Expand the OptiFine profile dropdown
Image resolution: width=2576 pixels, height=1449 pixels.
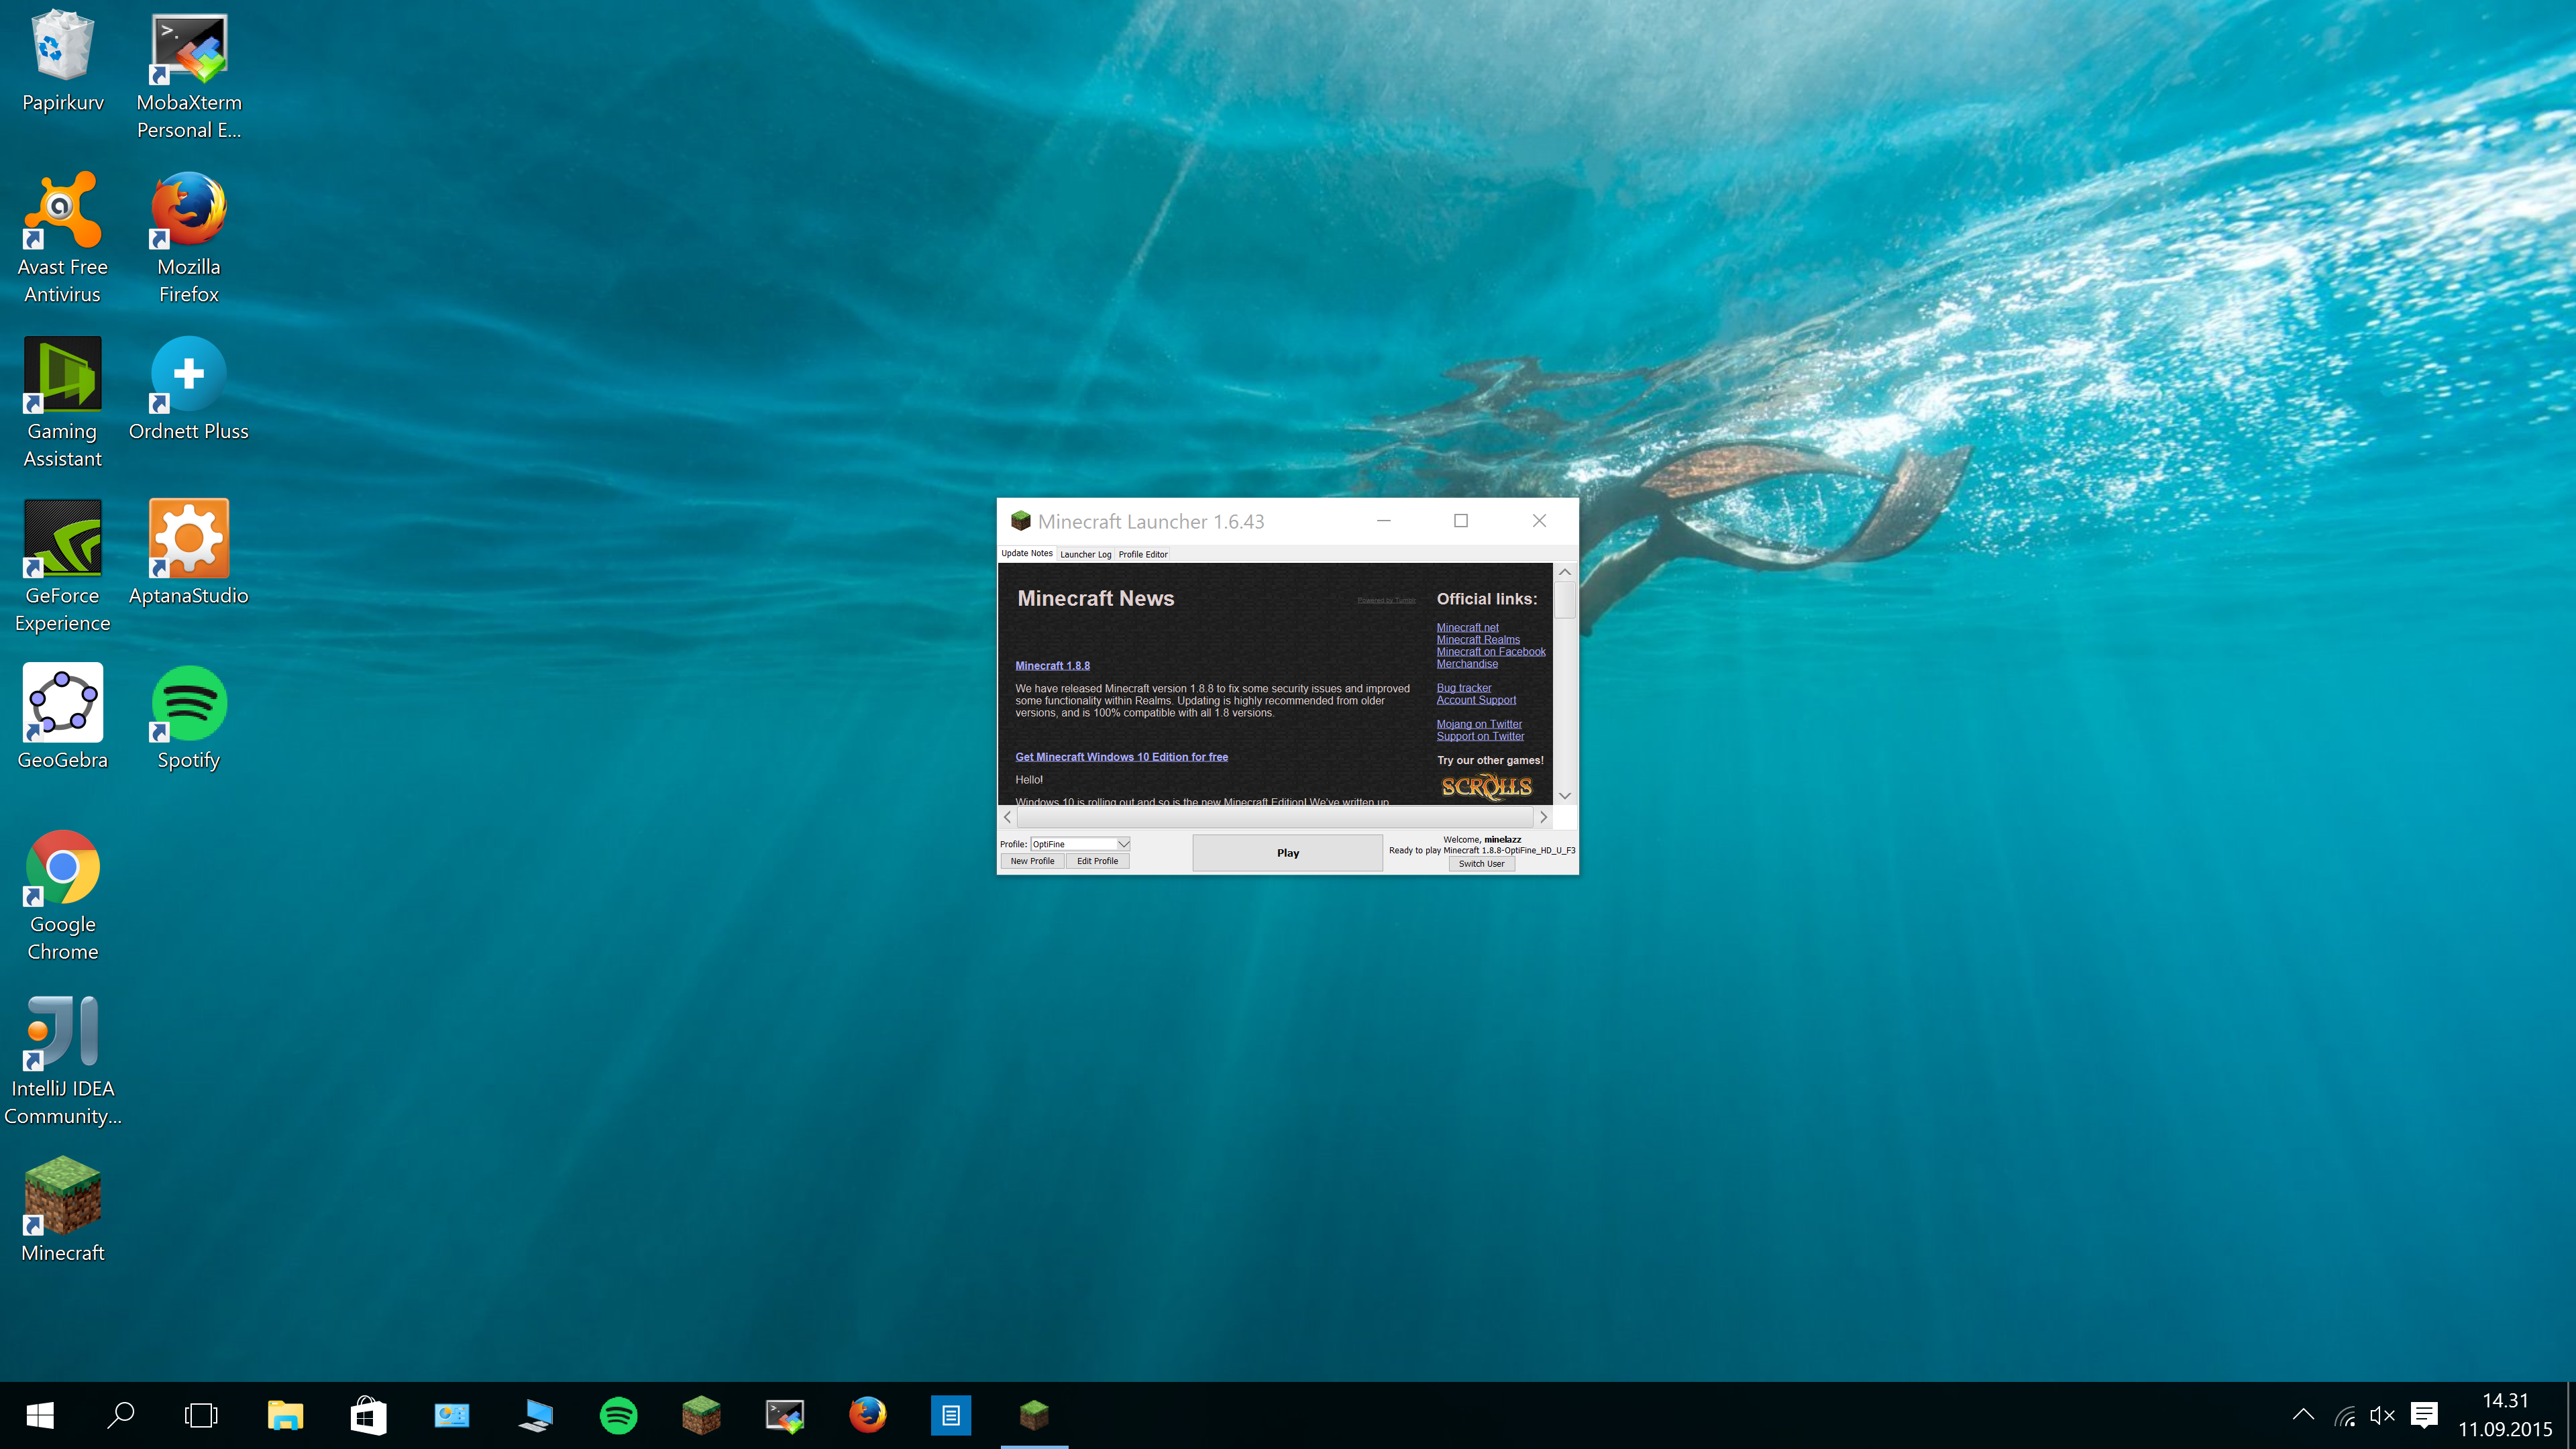point(1123,844)
